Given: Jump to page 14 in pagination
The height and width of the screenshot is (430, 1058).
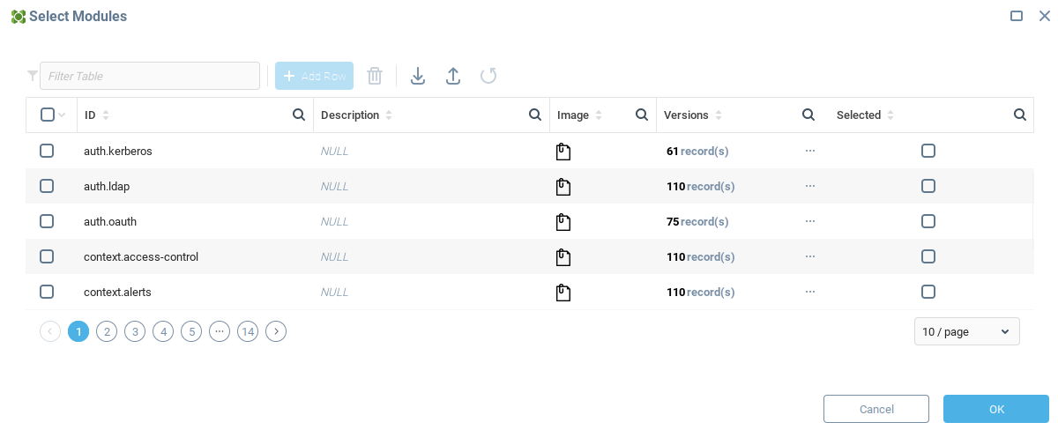Looking at the screenshot, I should pos(248,331).
